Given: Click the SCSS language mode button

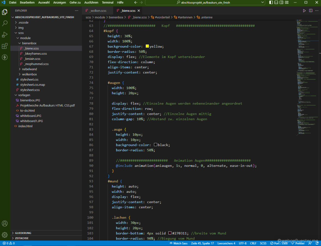Looking at the screenshot, I should (263, 243).
